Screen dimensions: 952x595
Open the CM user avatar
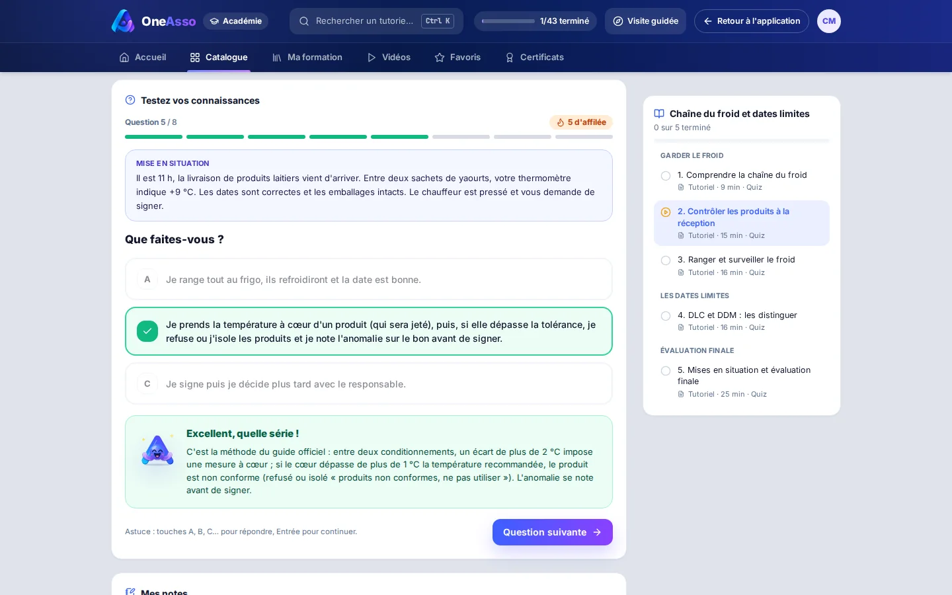tap(829, 21)
